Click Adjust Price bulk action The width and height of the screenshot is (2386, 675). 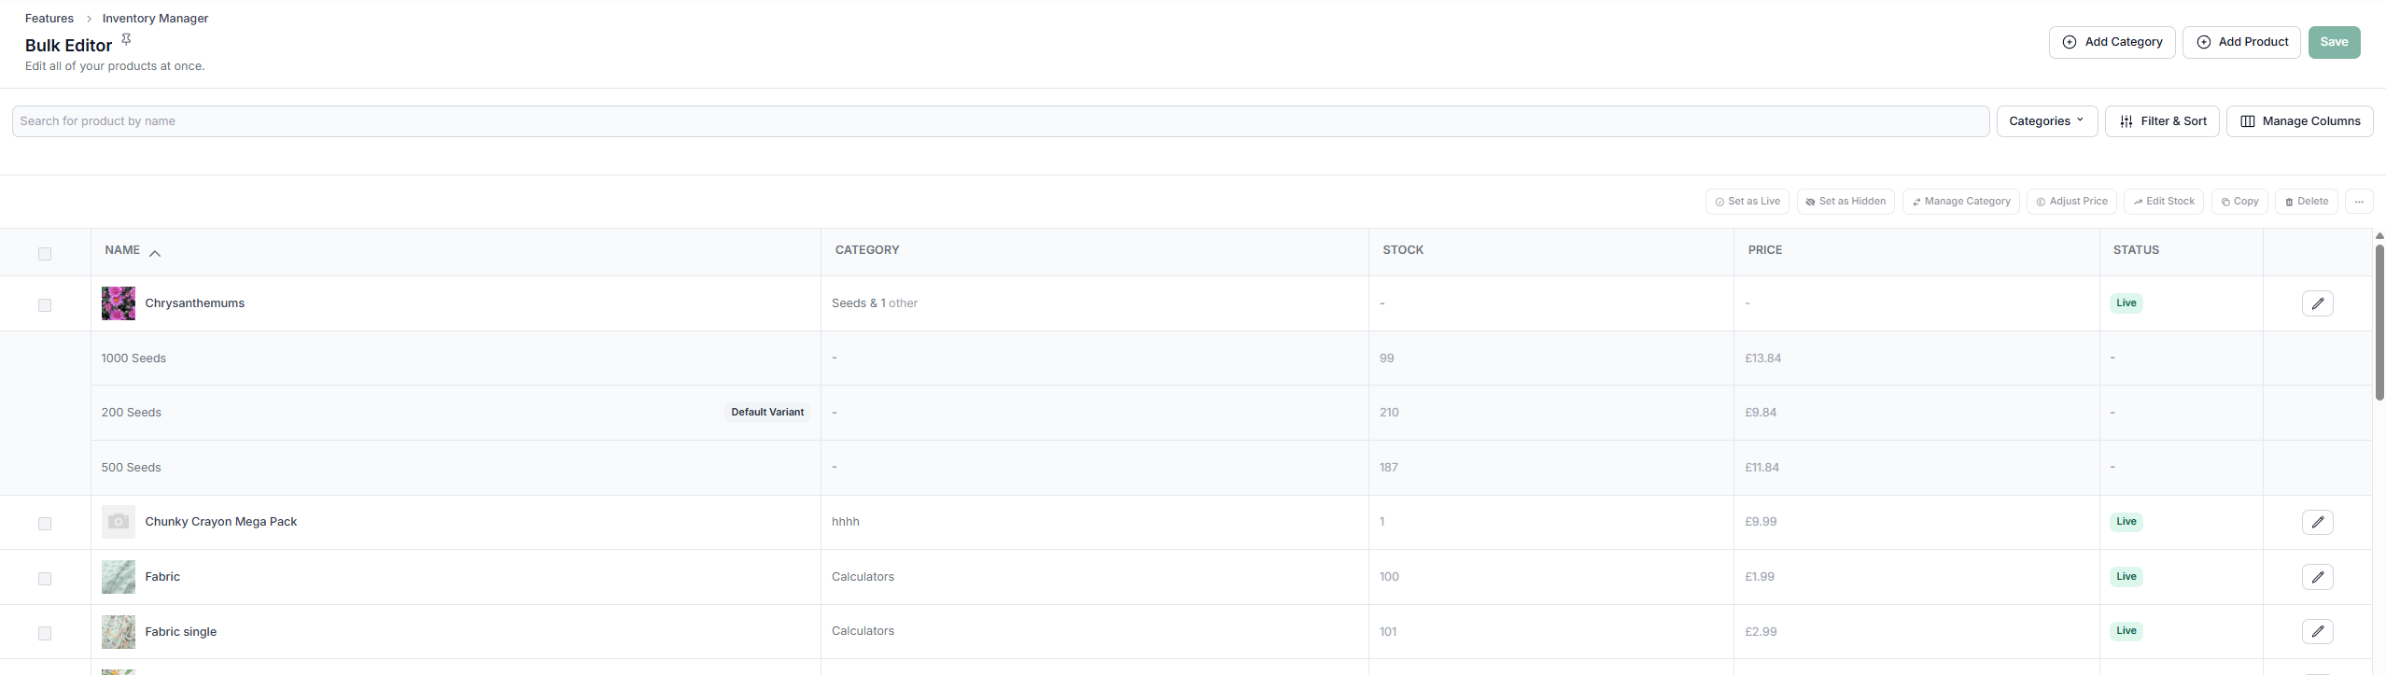(x=2070, y=202)
